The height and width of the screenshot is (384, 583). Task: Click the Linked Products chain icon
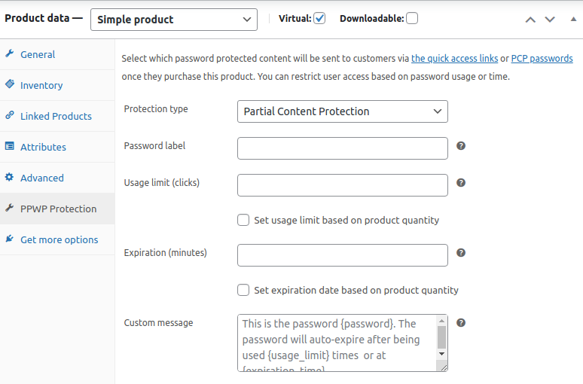pyautogui.click(x=10, y=116)
